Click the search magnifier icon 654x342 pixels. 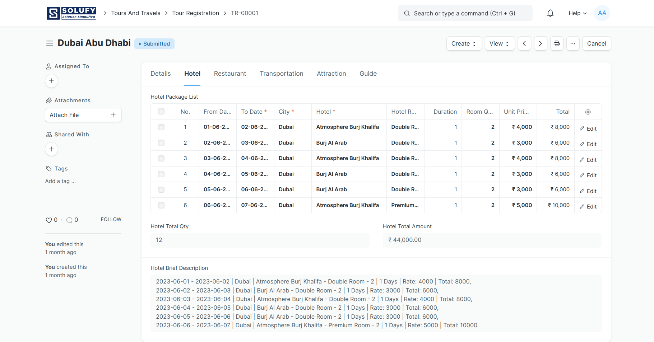[x=407, y=13]
